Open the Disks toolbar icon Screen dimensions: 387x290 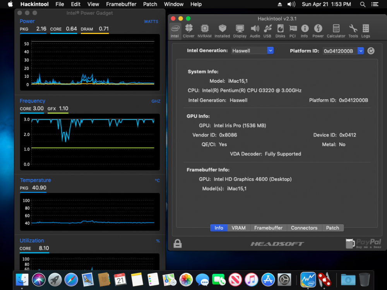click(x=280, y=31)
